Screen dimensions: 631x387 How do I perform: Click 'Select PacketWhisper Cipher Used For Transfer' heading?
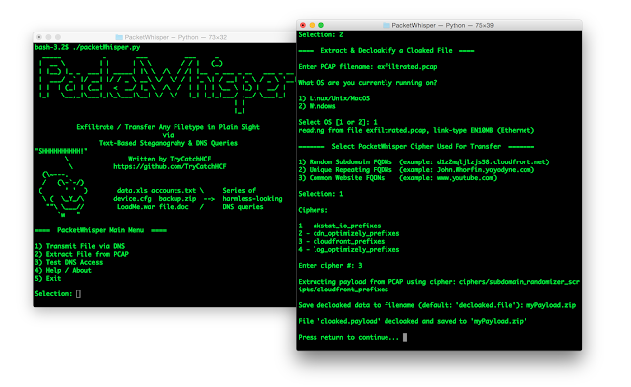click(x=416, y=147)
